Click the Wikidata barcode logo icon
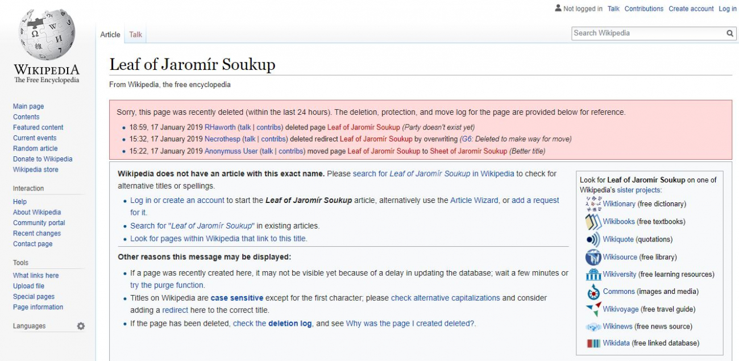 pos(593,343)
